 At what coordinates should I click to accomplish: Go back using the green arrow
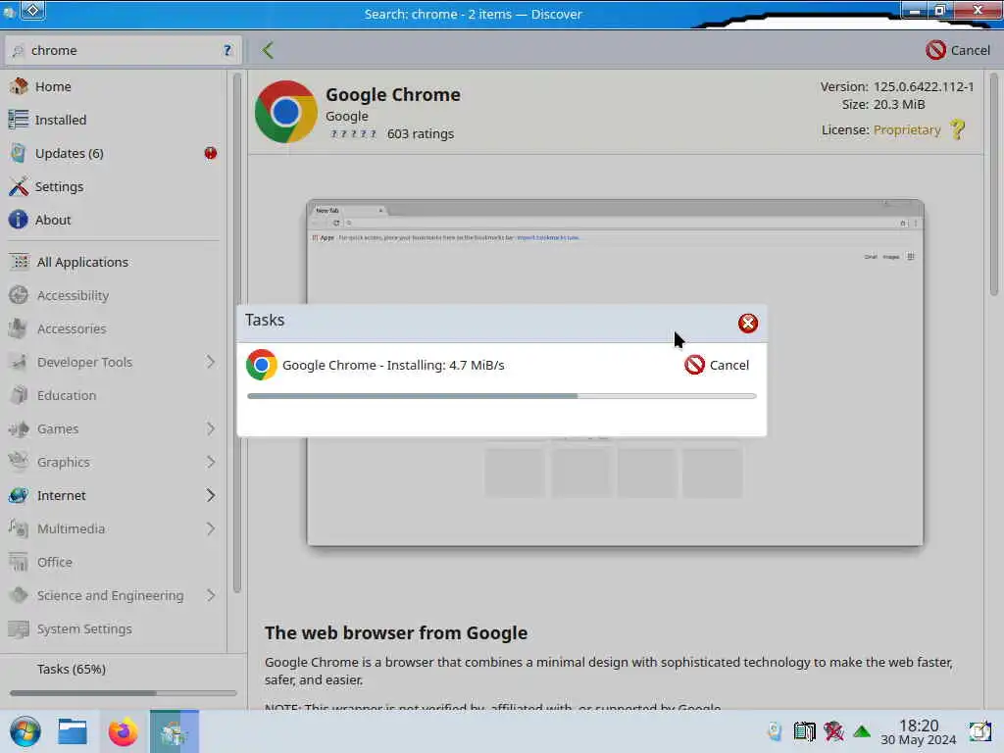(268, 50)
